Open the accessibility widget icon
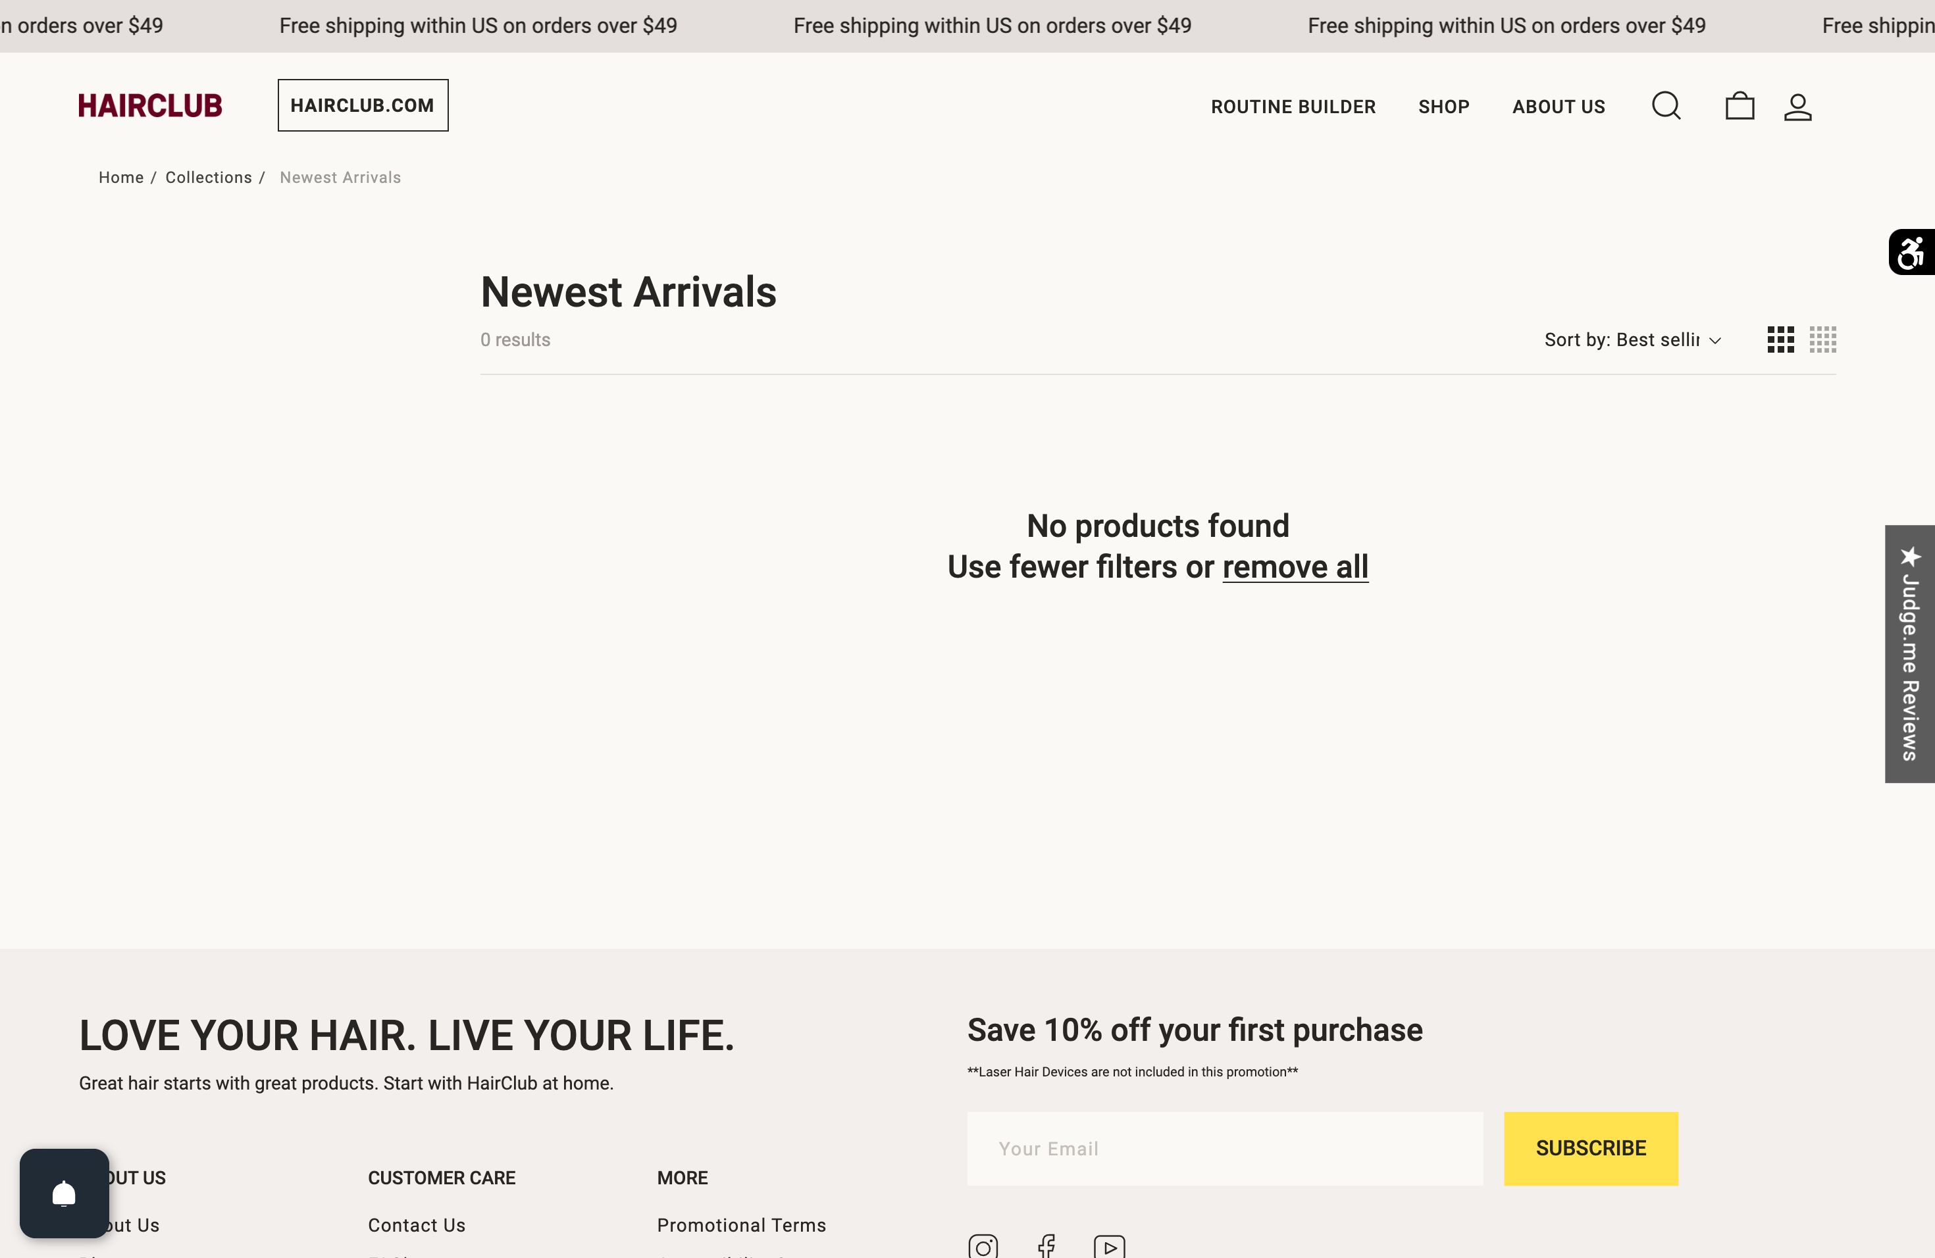Viewport: 1935px width, 1258px height. click(x=1911, y=252)
